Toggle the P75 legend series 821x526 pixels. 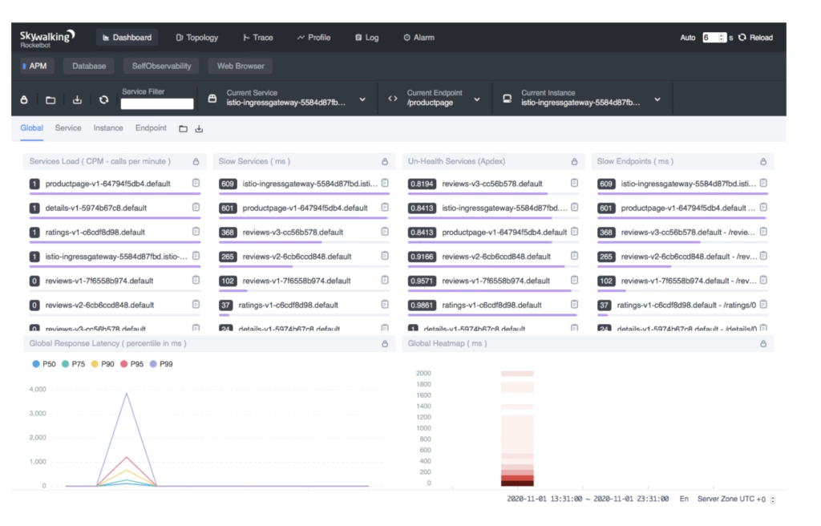[x=73, y=364]
